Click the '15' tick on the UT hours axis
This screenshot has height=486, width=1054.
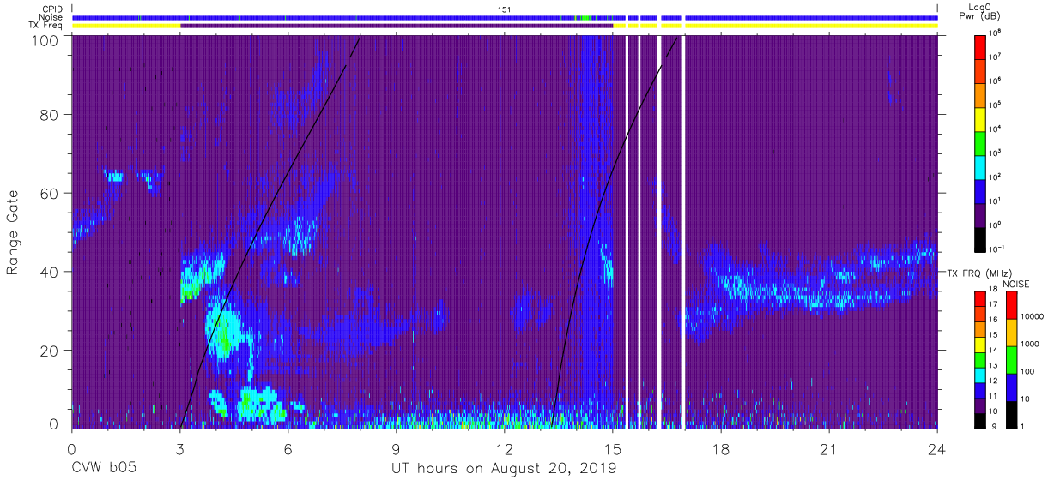(x=613, y=449)
